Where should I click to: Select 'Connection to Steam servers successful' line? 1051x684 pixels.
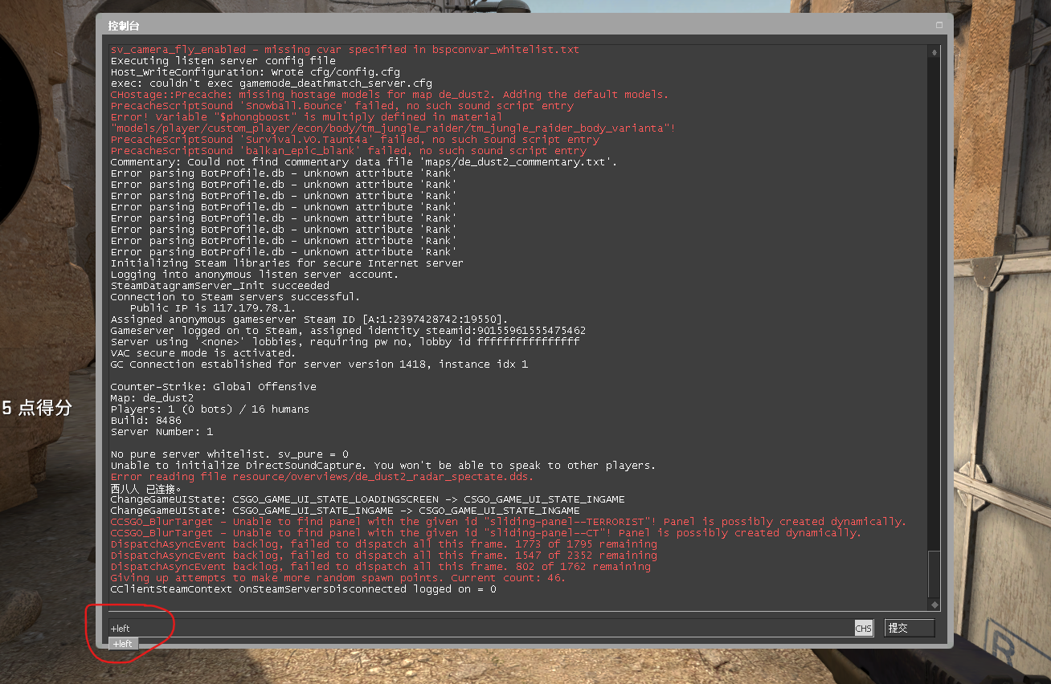pos(235,297)
